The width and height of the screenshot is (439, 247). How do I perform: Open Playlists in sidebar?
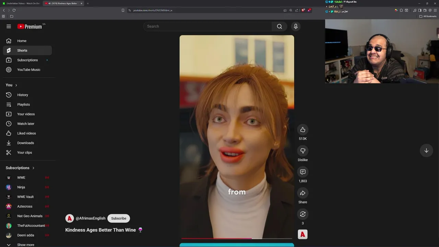click(x=27, y=105)
